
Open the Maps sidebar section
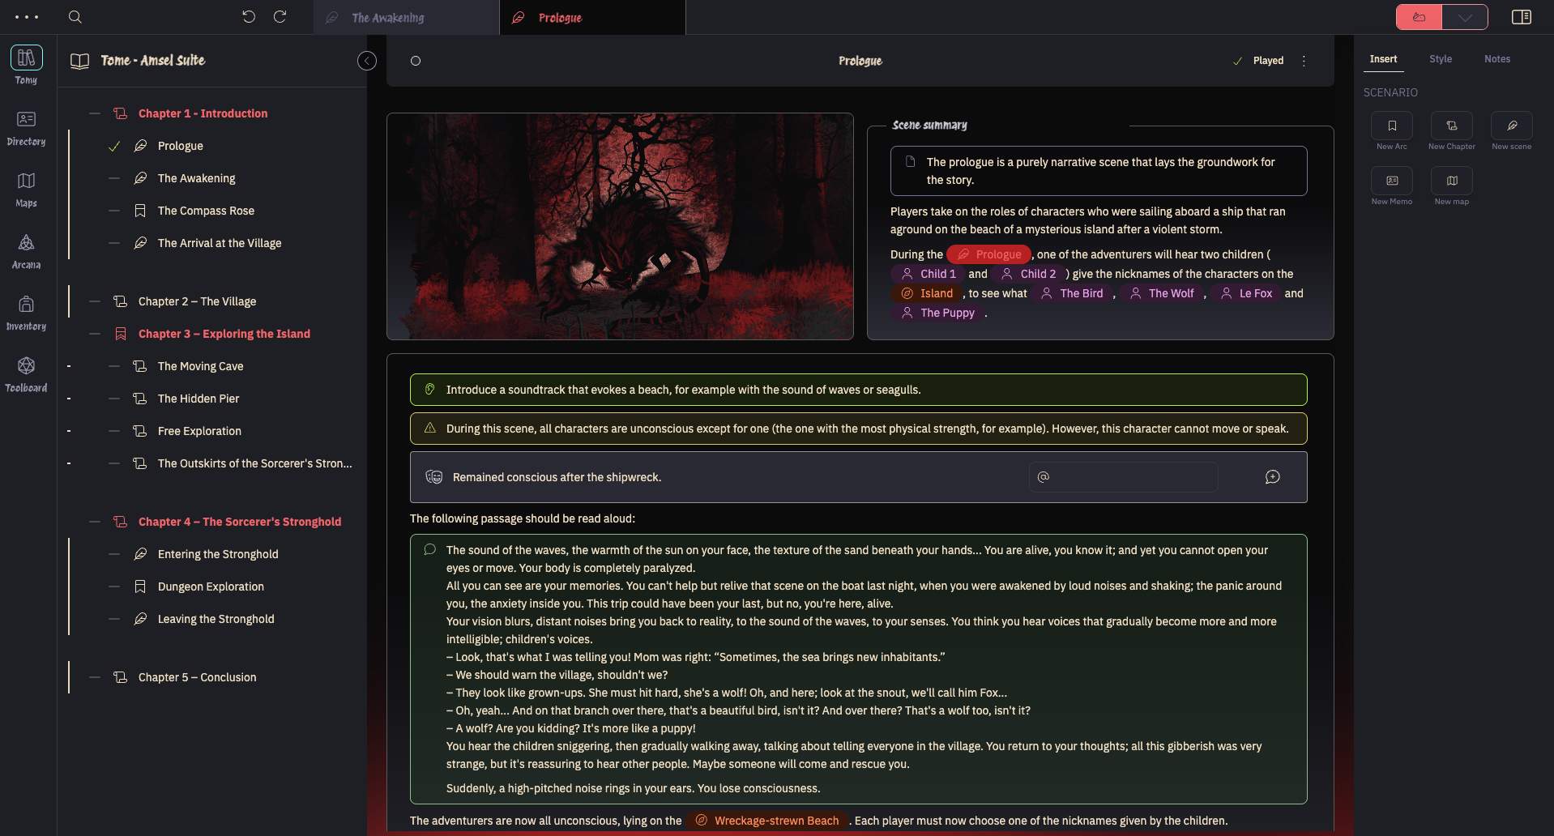(26, 189)
